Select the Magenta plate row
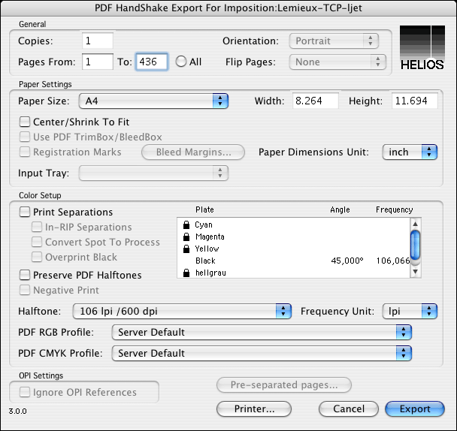Screen dimensions: 457x431 (x=293, y=237)
